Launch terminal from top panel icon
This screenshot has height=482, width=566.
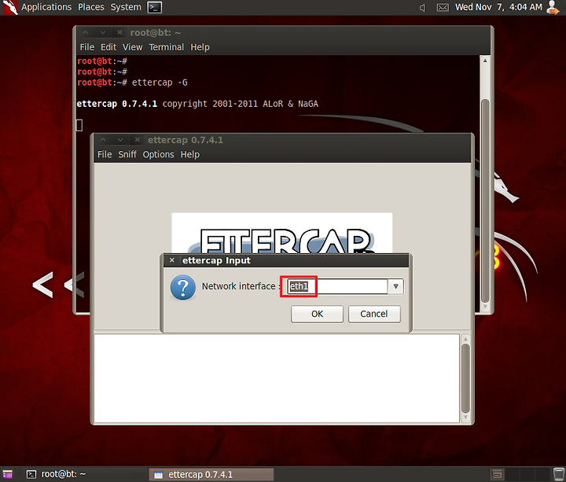[x=155, y=7]
